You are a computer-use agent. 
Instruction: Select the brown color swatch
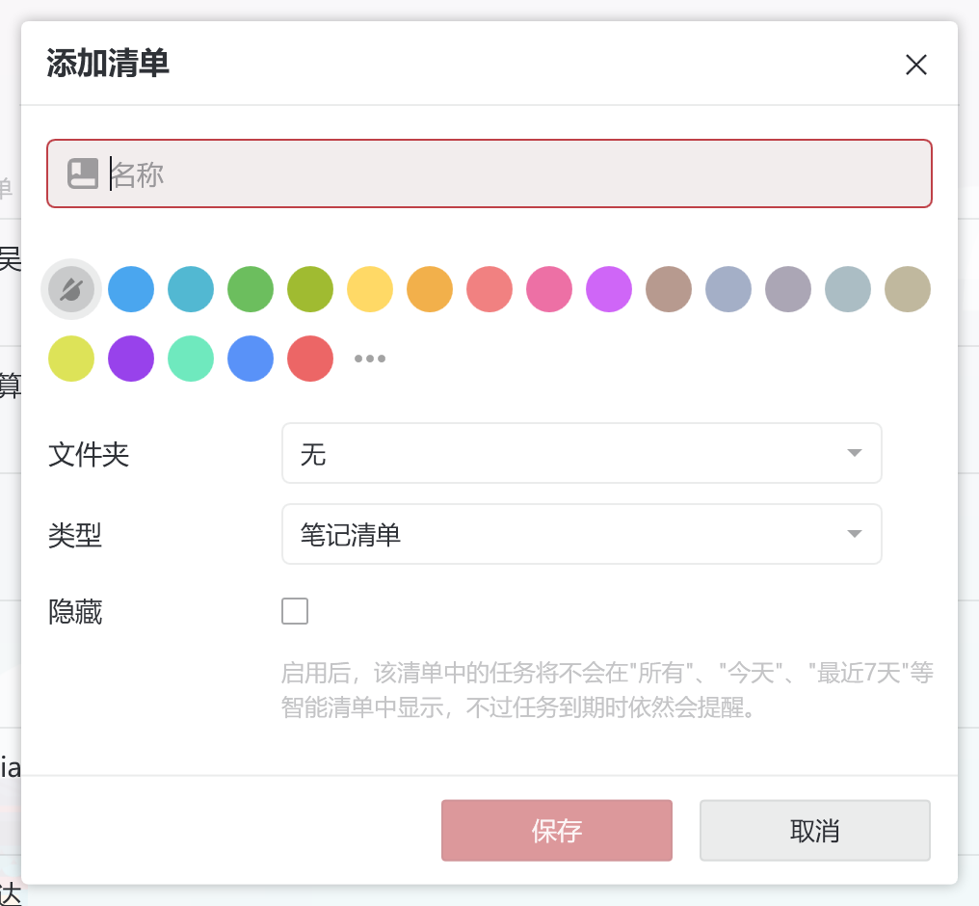[x=669, y=289]
